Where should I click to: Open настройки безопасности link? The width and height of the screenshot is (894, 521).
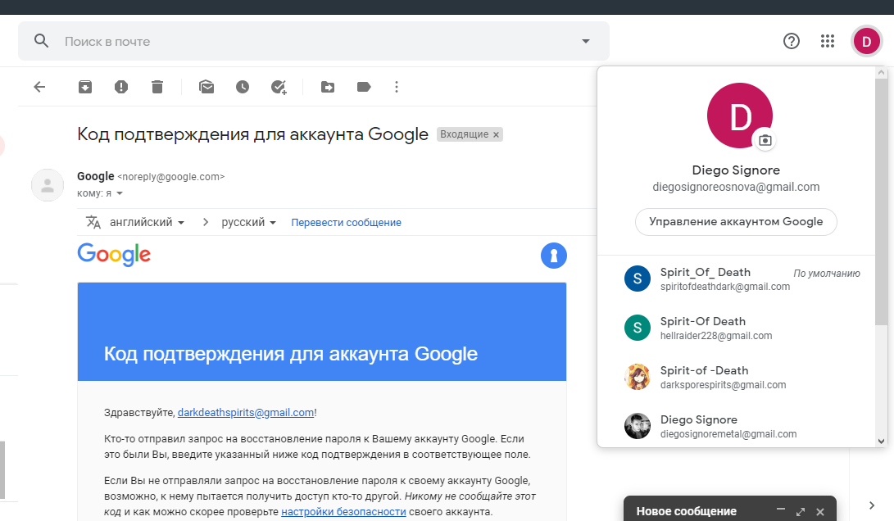343,511
